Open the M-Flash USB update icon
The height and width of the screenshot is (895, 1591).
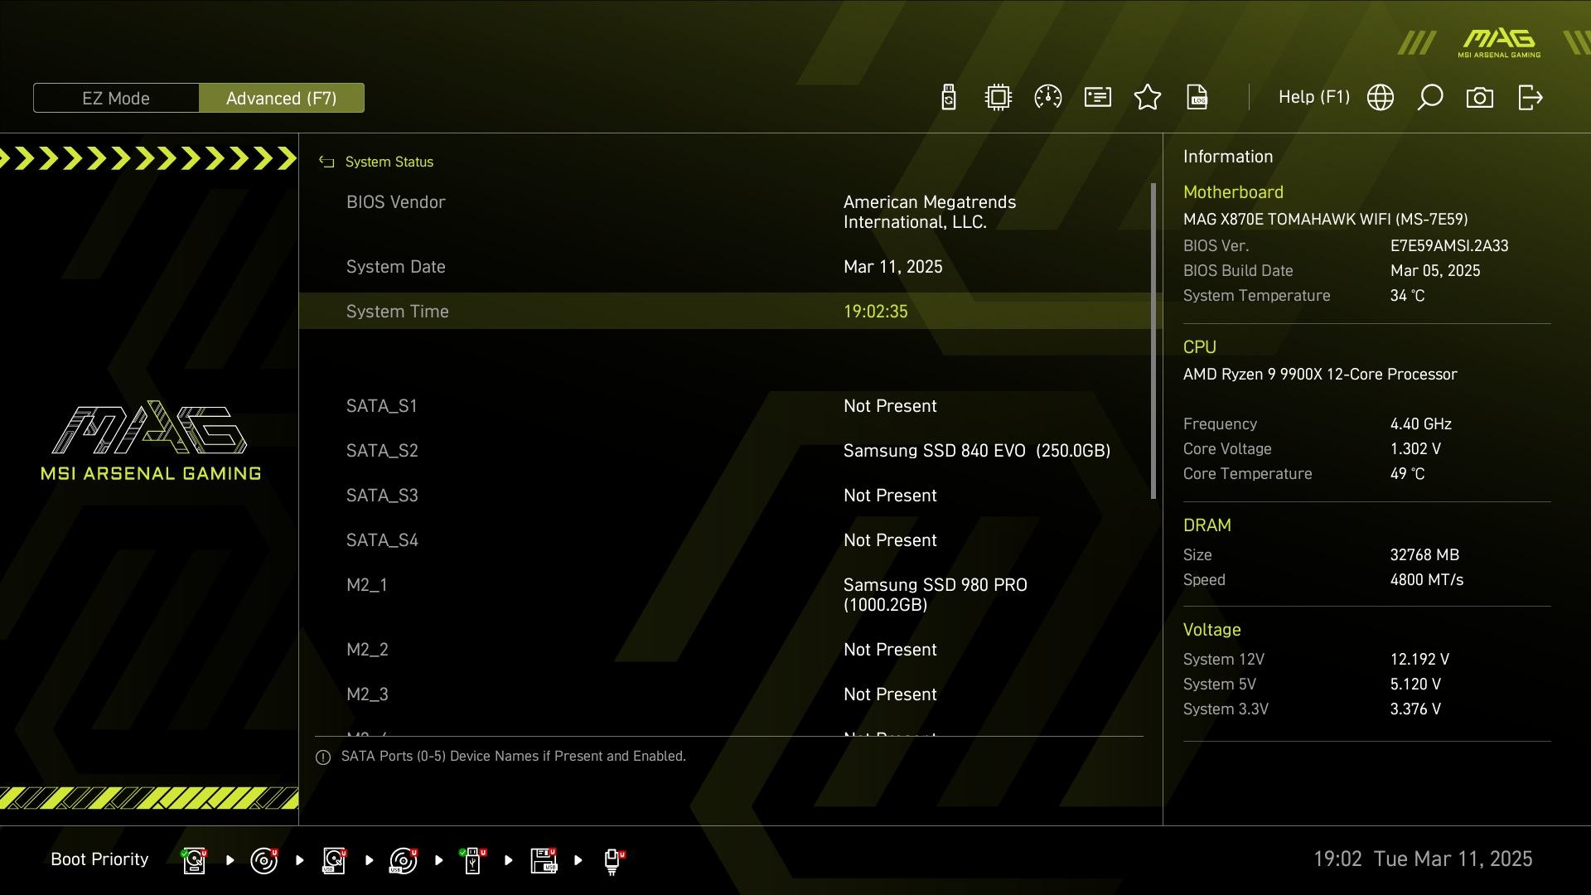click(x=949, y=97)
